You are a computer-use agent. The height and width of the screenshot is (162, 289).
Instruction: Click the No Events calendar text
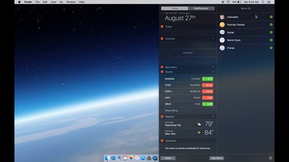[x=188, y=53]
